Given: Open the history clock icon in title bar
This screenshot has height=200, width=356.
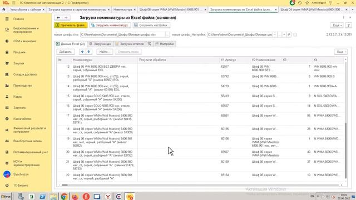Looking at the screenshot, I should coord(300,3).
